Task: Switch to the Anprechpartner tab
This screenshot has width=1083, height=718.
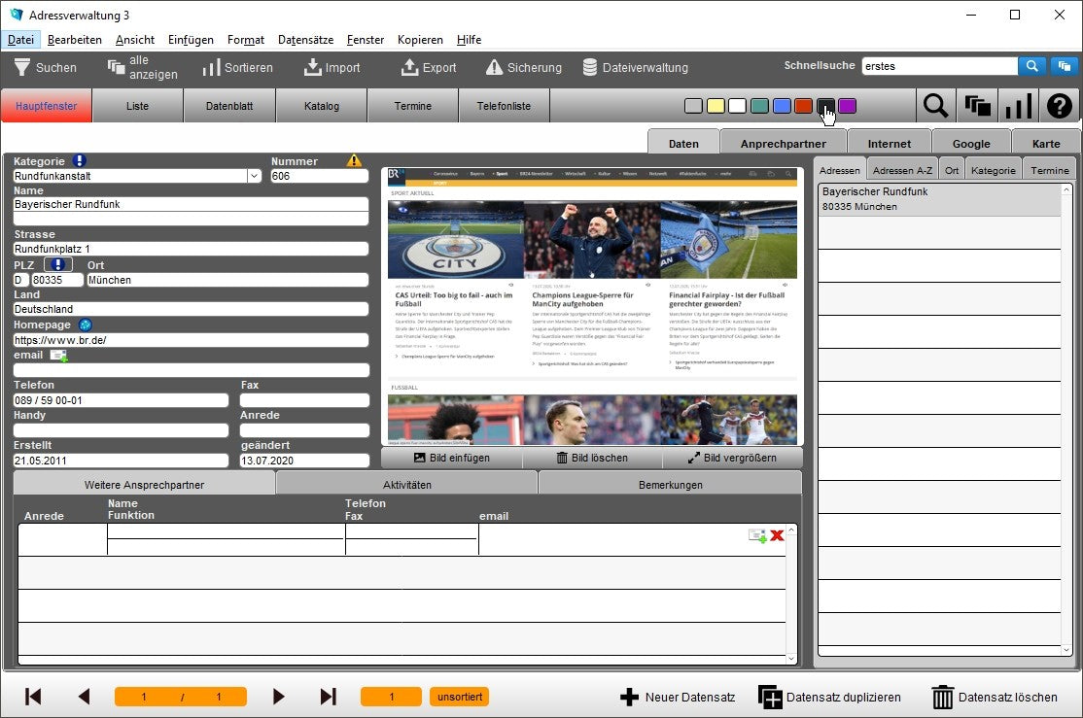Action: (x=783, y=144)
